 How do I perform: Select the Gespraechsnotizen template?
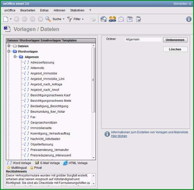(x=44, y=123)
